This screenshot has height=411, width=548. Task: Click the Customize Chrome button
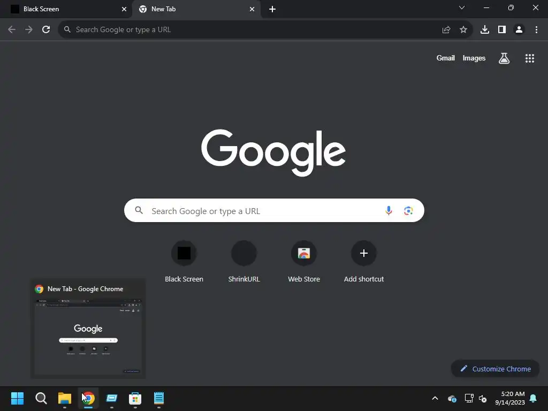(495, 369)
